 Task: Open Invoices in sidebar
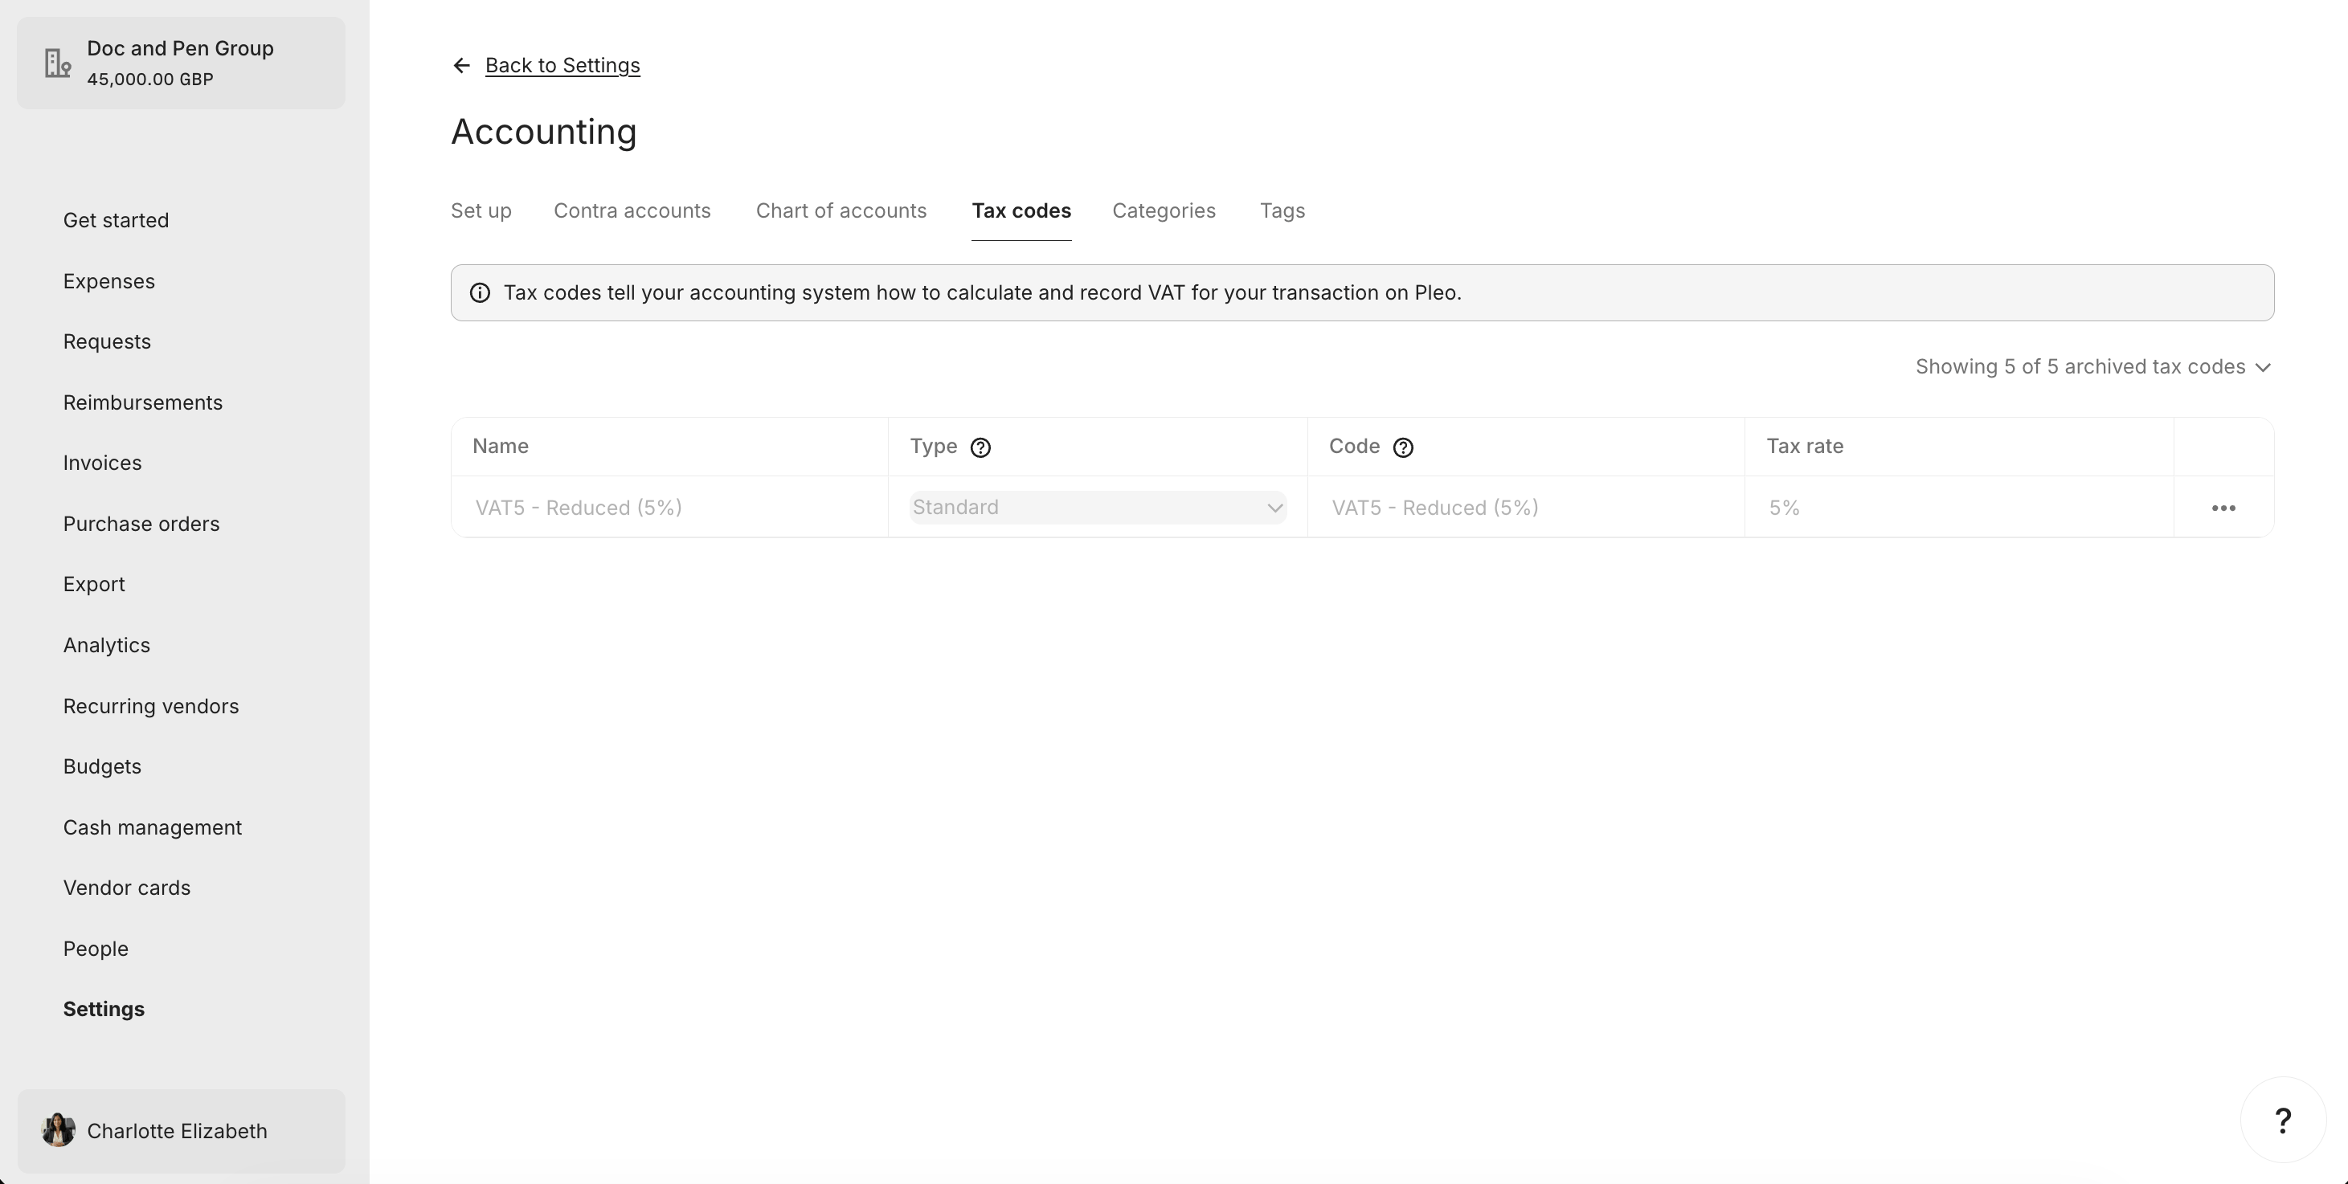click(102, 463)
